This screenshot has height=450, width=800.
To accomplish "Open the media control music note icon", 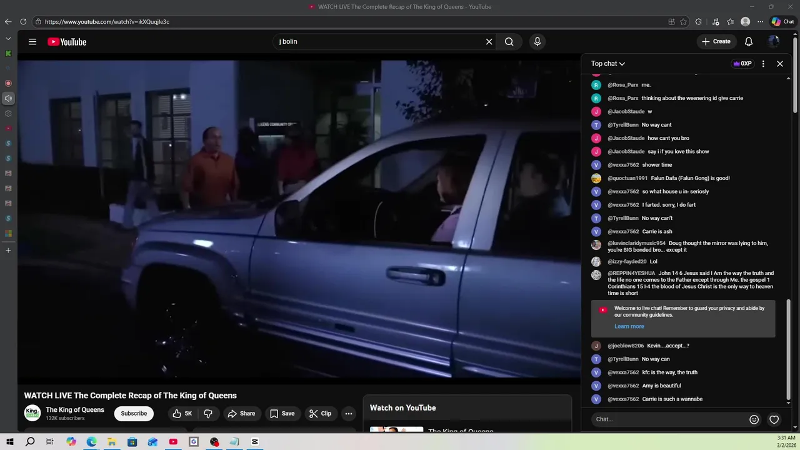I will tap(716, 22).
